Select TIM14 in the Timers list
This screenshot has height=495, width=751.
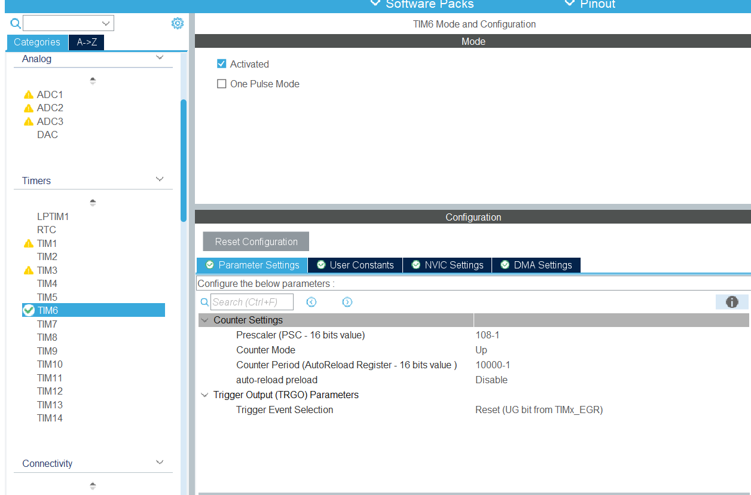(50, 418)
